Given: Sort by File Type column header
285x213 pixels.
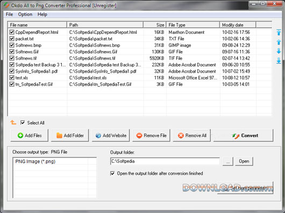Looking at the screenshot, I should [193, 25].
